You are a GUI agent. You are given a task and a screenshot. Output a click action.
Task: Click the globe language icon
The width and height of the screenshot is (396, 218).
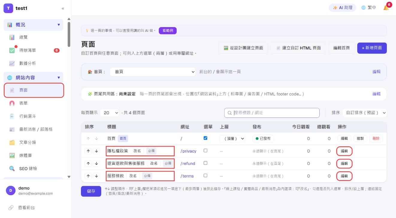363,8
